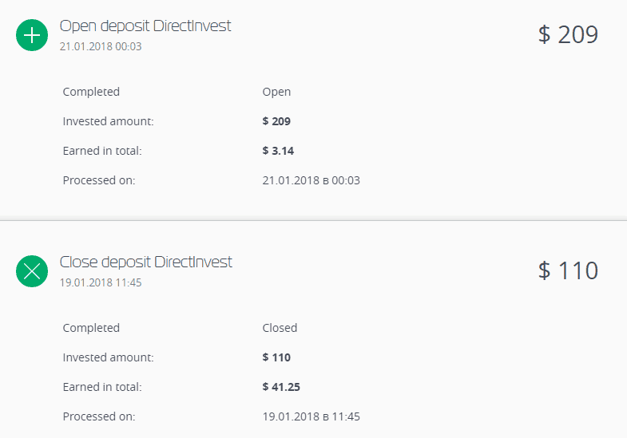The height and width of the screenshot is (438, 627).
Task: Open the 'Open deposit DirectInvest' transaction title
Action: click(x=145, y=26)
